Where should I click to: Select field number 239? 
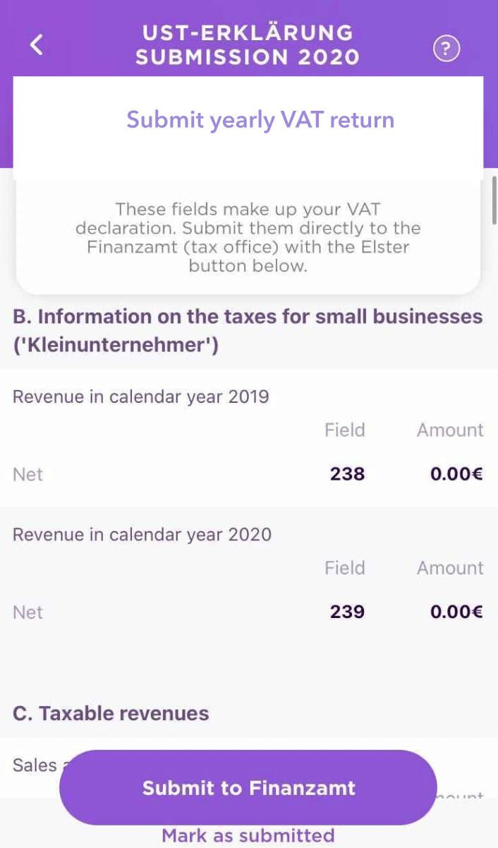pos(347,611)
